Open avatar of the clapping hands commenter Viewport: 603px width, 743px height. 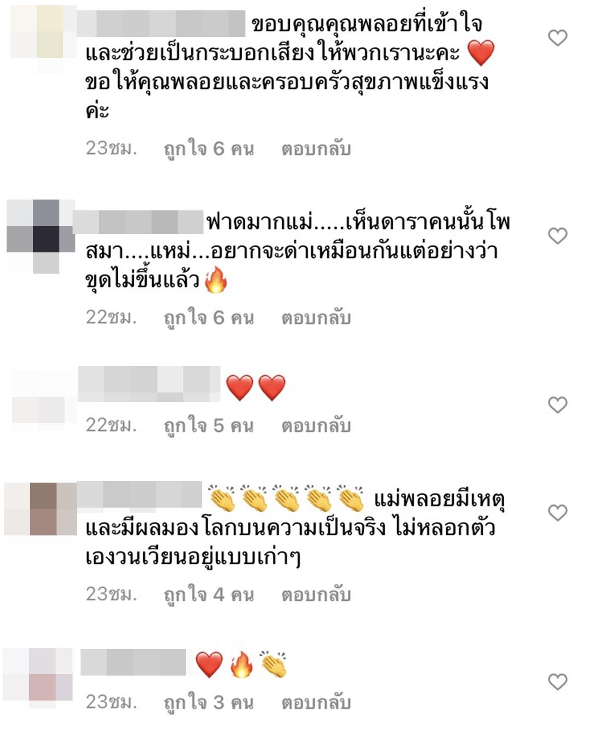[x=40, y=509]
